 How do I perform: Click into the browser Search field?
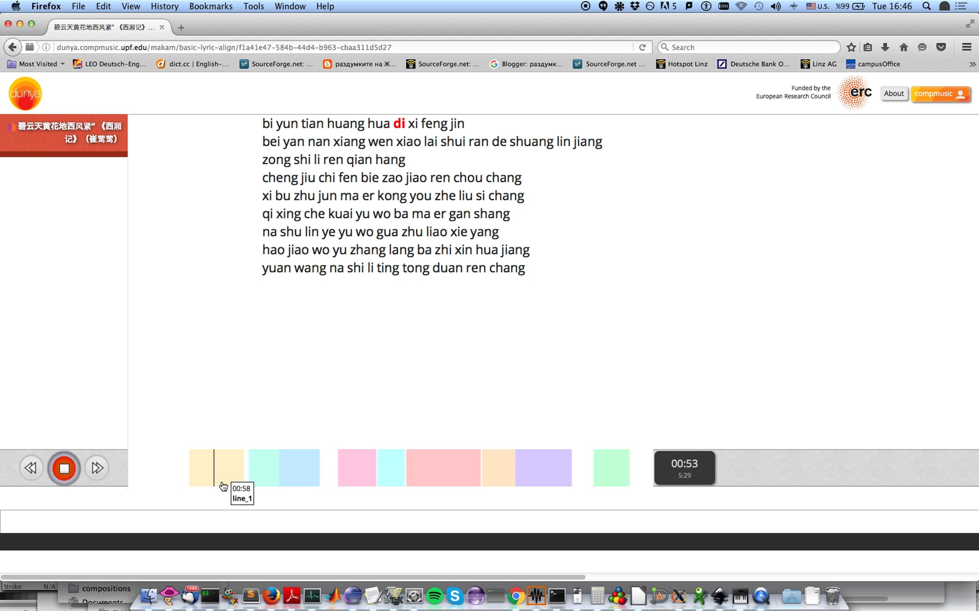click(751, 47)
